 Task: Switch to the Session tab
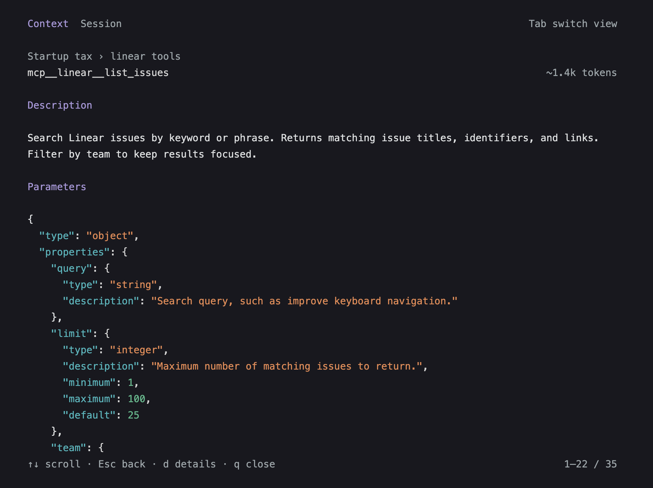[x=101, y=24]
